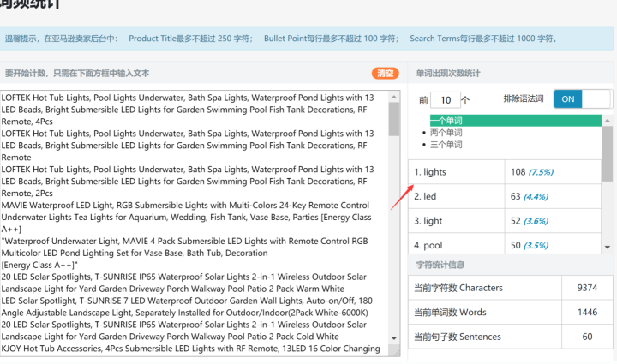Screen dimensions: 617x364
Task: Click the word list scrollbar down arrow
Action: (x=608, y=248)
